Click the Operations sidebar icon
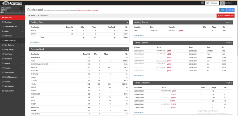This screenshot has height=116, width=238. [x=3, y=59]
